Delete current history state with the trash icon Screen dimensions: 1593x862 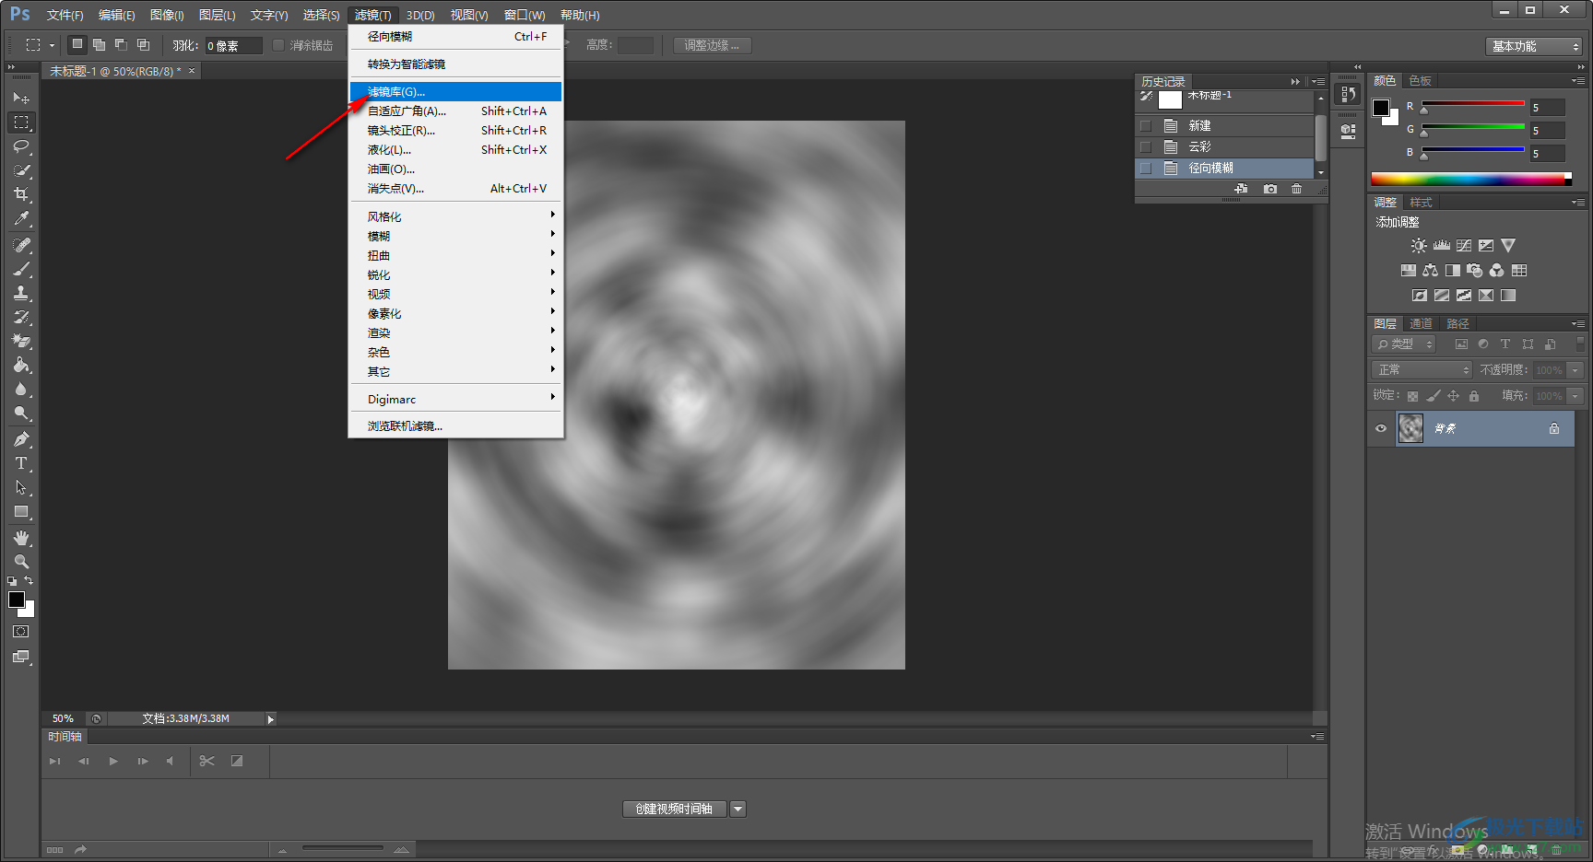click(x=1297, y=189)
